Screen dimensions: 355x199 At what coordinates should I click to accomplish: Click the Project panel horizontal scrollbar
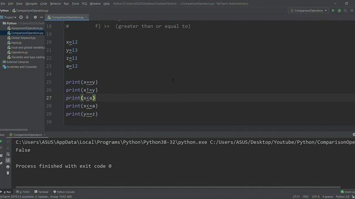click(14, 130)
